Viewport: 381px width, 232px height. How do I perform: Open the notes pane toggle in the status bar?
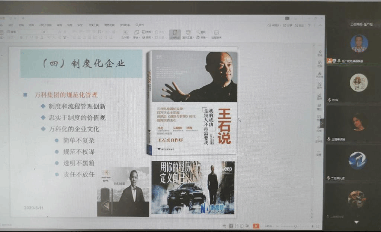[224, 226]
